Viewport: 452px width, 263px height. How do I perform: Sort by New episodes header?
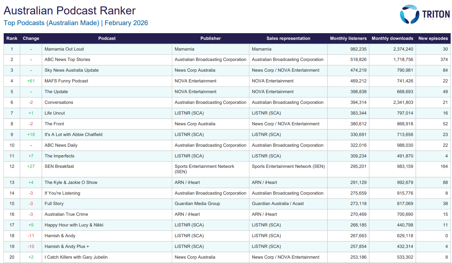(x=433, y=39)
